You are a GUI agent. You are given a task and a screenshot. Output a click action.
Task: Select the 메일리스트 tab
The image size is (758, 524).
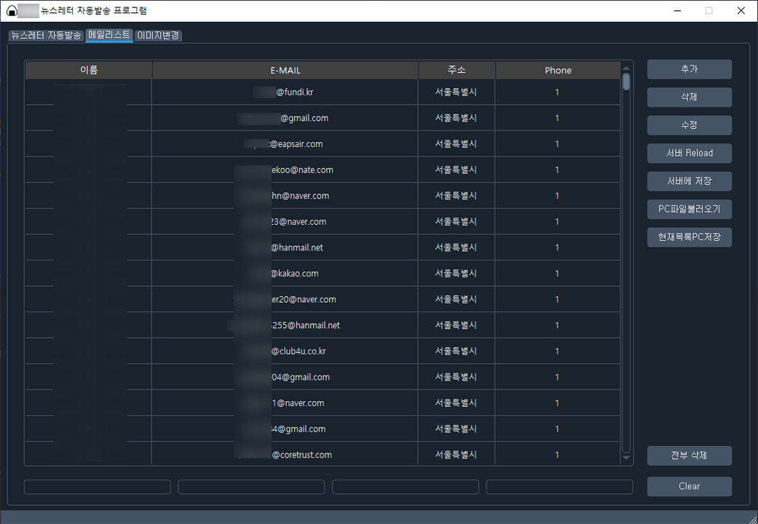tap(109, 35)
